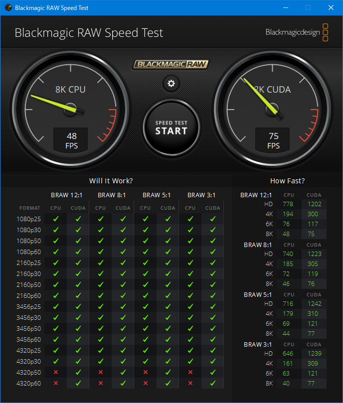Click BRAW 5:1 HD CUDA value 1242
The height and width of the screenshot is (403, 343).
pyautogui.click(x=315, y=303)
